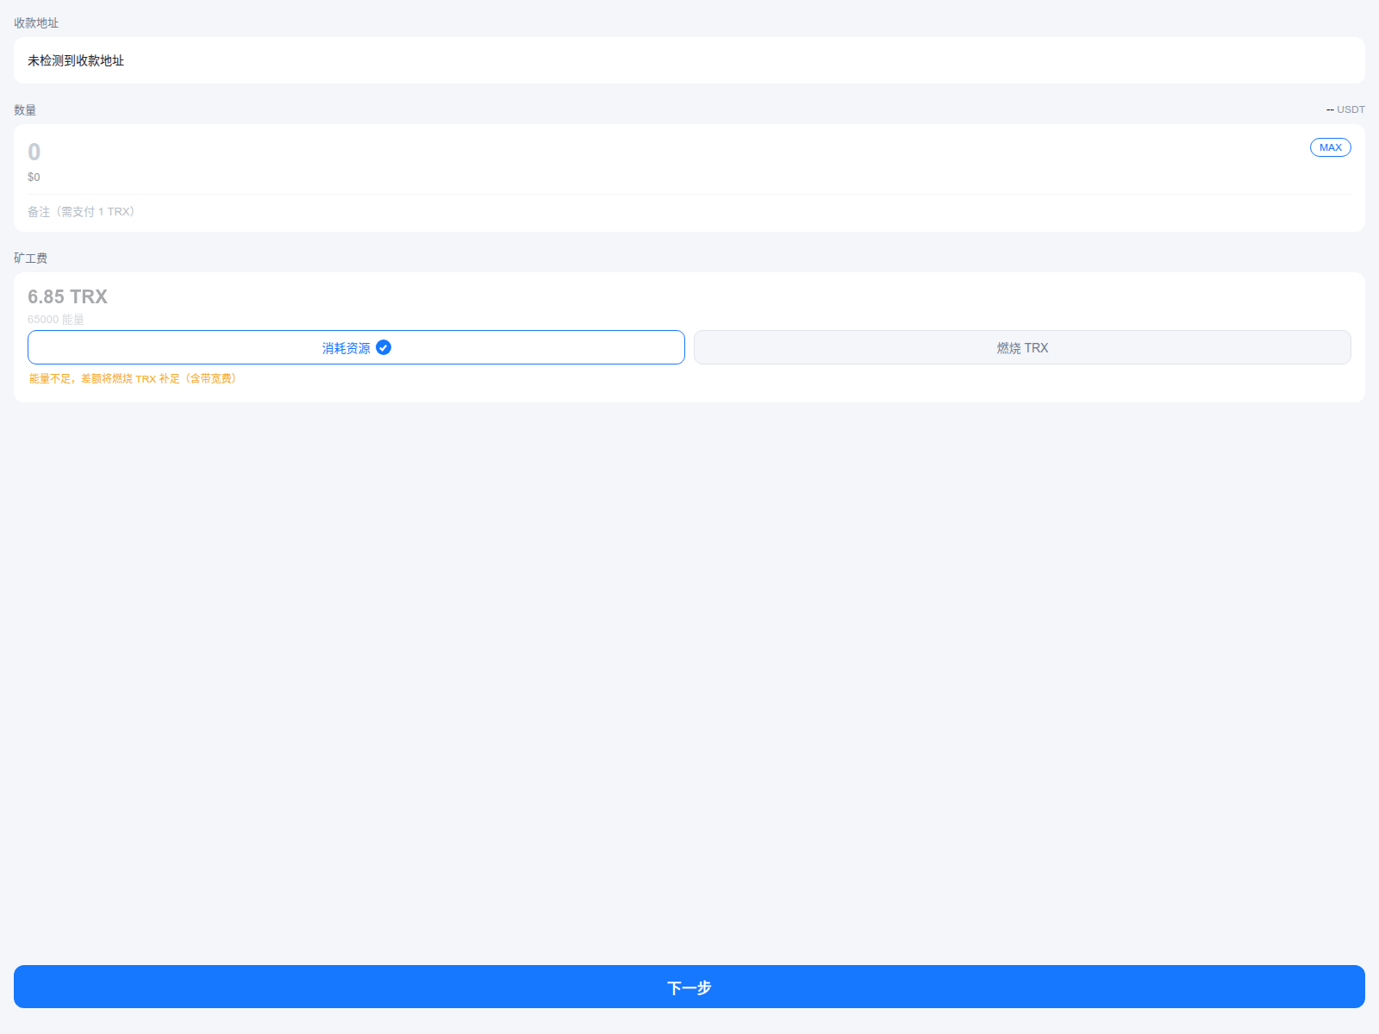The height and width of the screenshot is (1034, 1379).
Task: Click the 能量不足 warning message
Action: pos(132,378)
